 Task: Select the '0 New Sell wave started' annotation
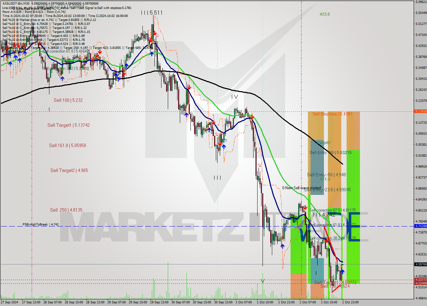click(302, 188)
